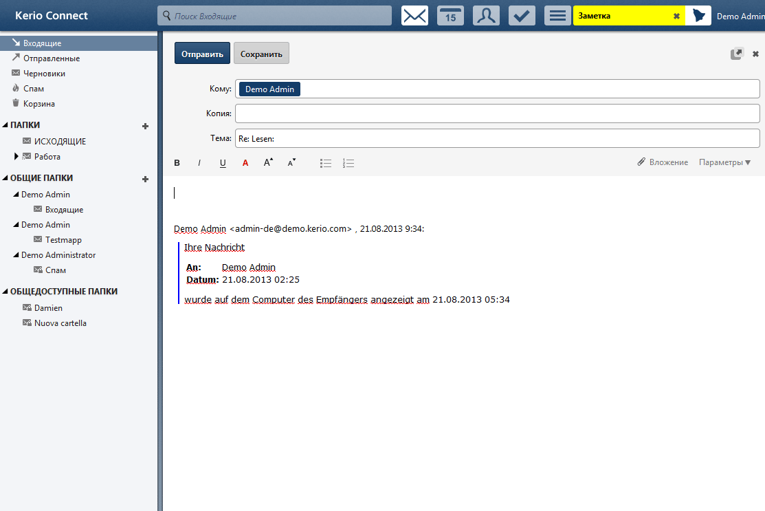Click the Kerio Connect logo

[52, 16]
